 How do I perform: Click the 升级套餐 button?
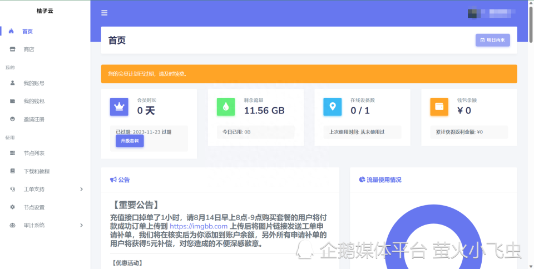pos(130,141)
